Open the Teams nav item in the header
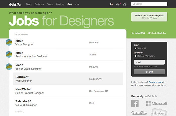This screenshot has height=116, width=176. (50, 4)
